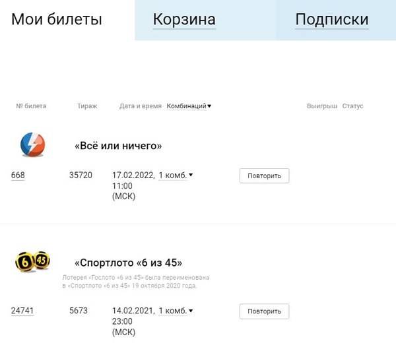The height and width of the screenshot is (353, 396).
Task: Click the «Всё или ничего» lottery title
Action: (x=118, y=146)
